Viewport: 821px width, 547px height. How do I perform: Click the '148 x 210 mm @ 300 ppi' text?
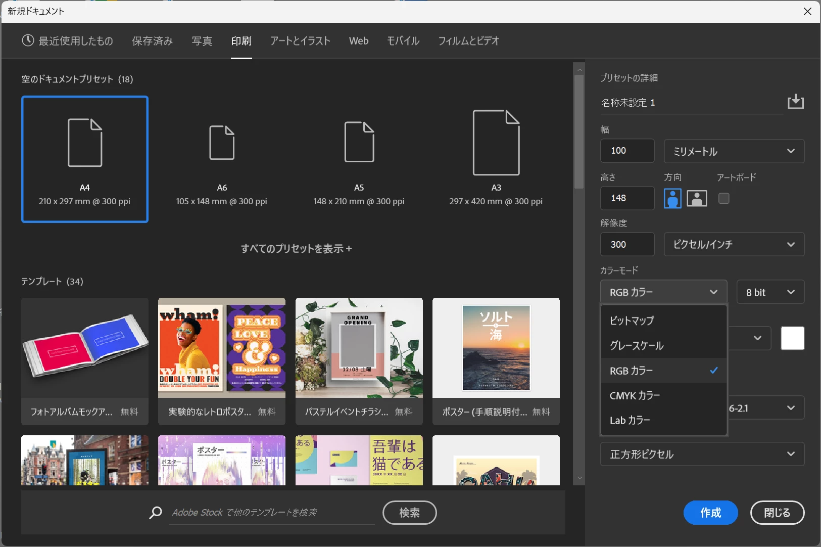point(359,201)
